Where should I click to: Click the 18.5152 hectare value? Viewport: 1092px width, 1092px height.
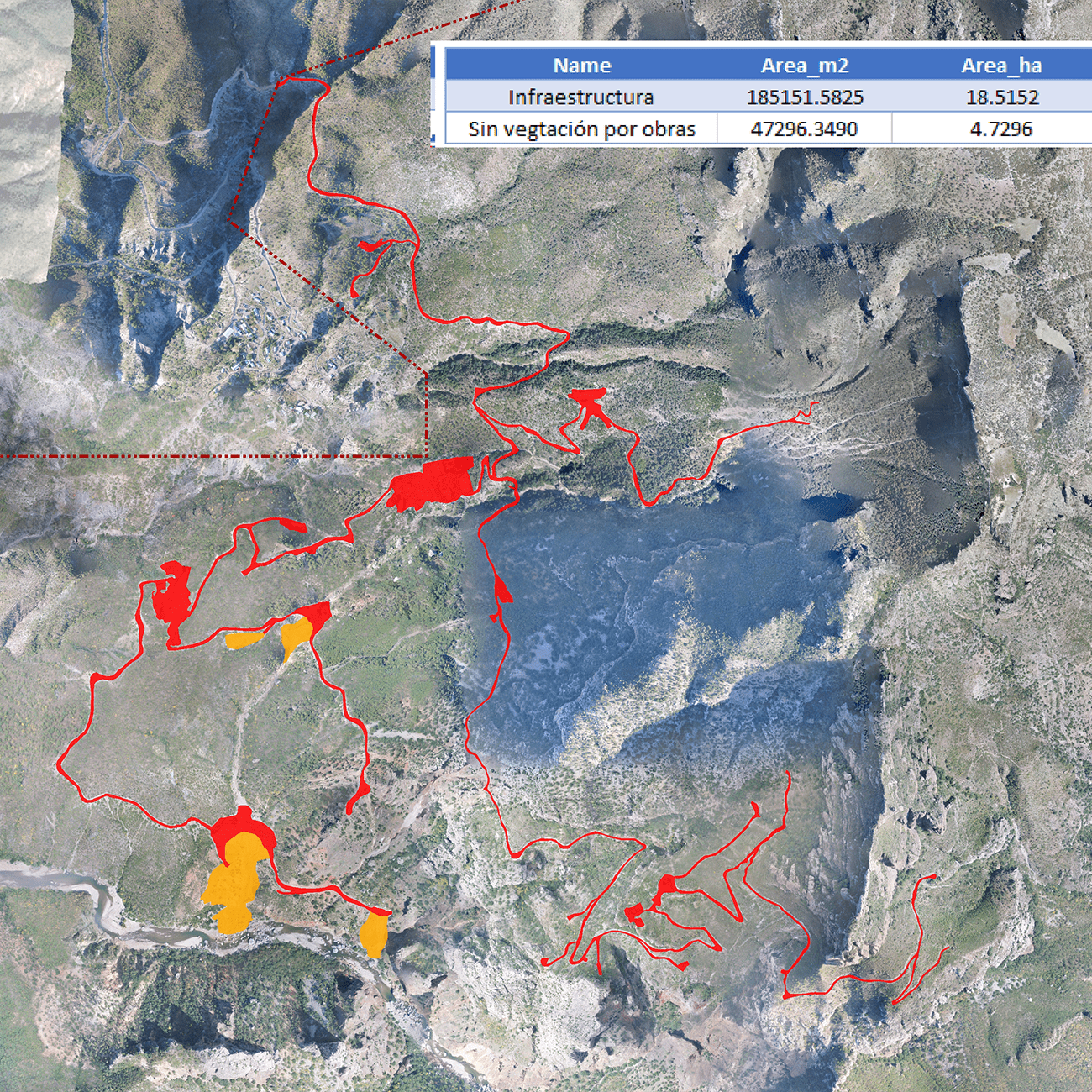point(1001,97)
